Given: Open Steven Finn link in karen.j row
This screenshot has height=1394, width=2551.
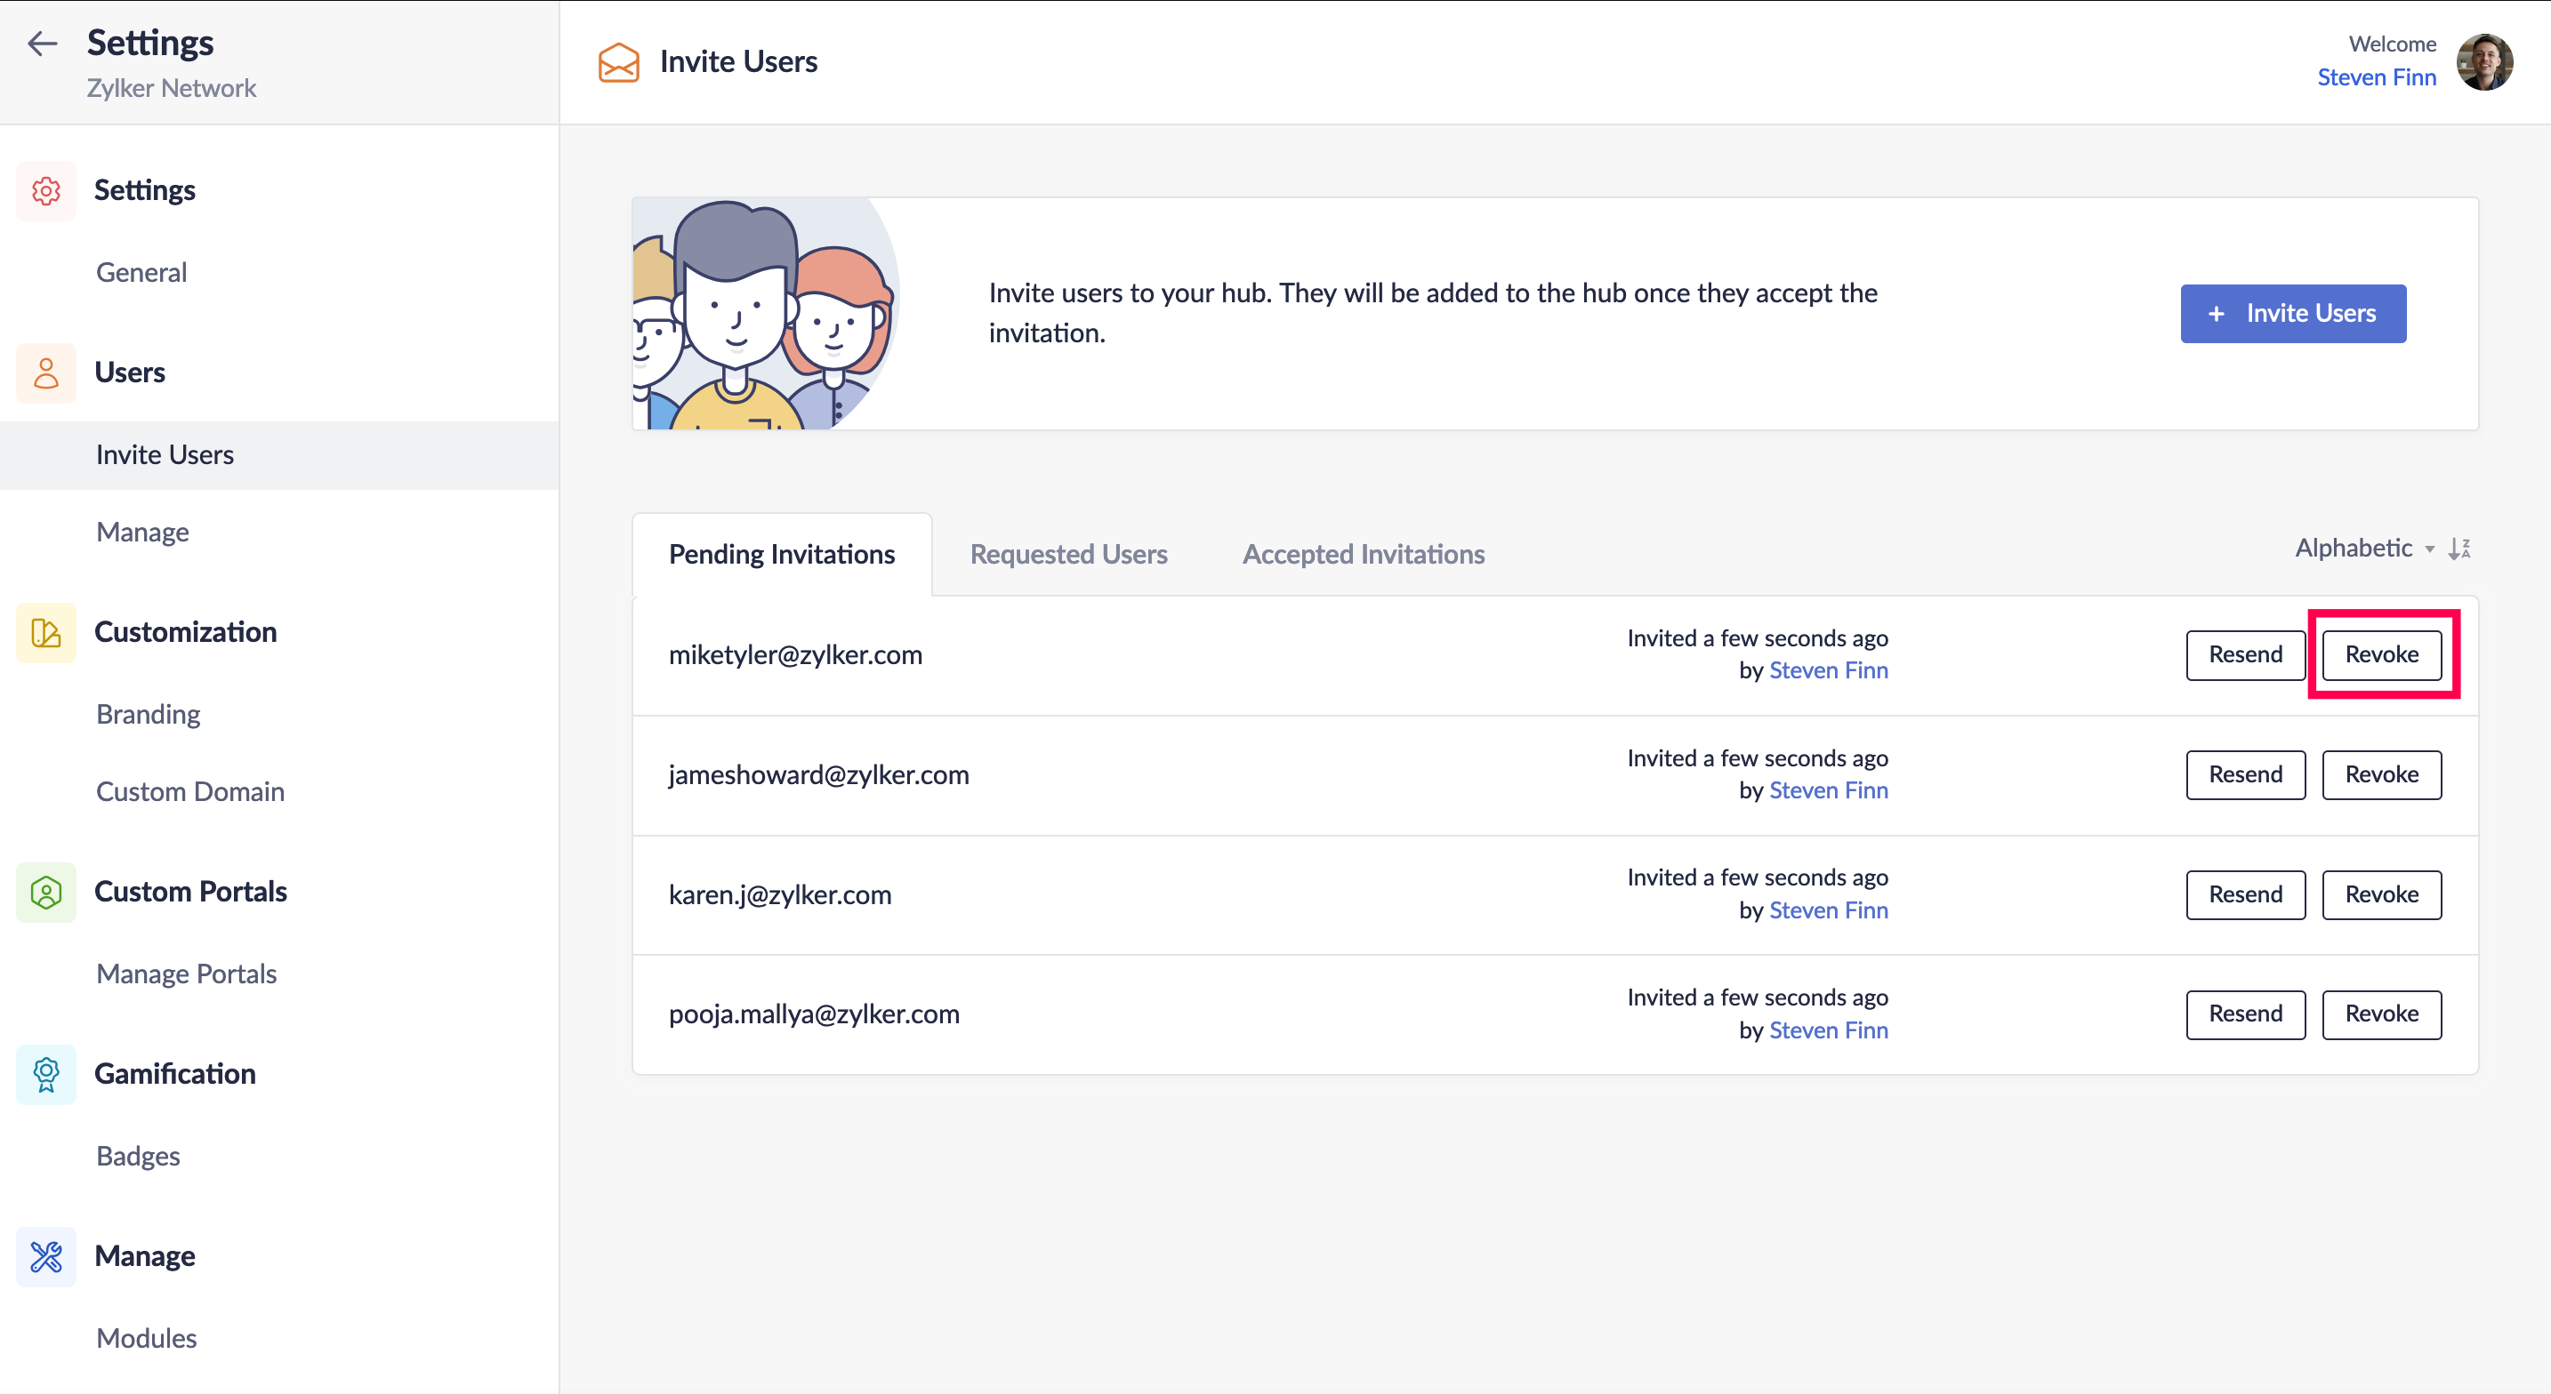Looking at the screenshot, I should click(x=1828, y=911).
